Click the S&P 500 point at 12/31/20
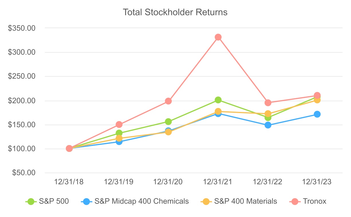 pos(168,122)
